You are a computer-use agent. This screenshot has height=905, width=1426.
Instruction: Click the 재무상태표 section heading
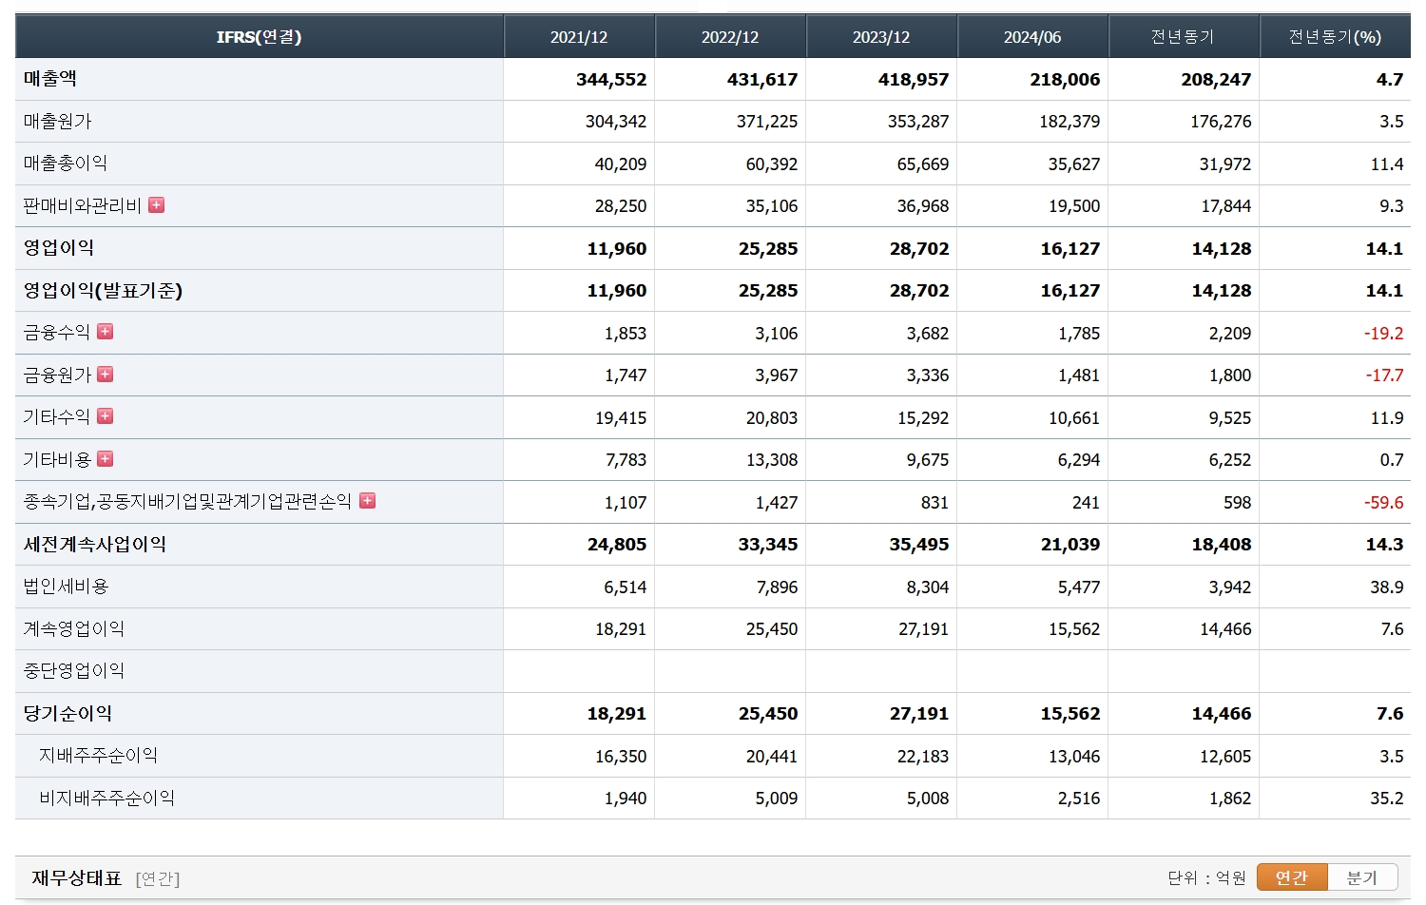(x=77, y=877)
